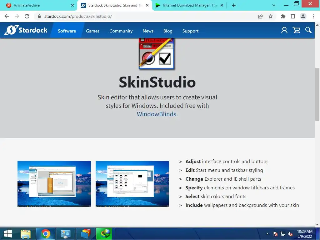Open the user account icon
This screenshot has width=320, height=240.
(284, 30)
